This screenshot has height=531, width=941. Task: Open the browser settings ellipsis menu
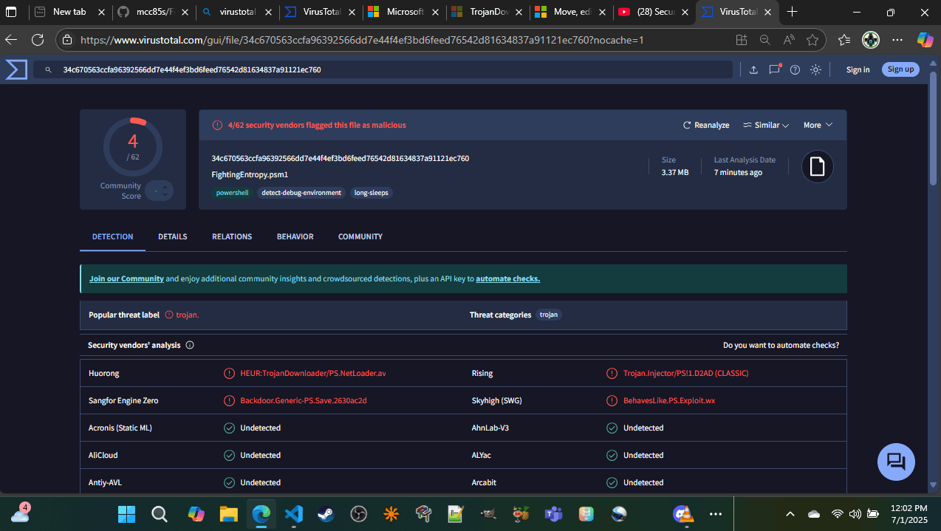coord(897,40)
